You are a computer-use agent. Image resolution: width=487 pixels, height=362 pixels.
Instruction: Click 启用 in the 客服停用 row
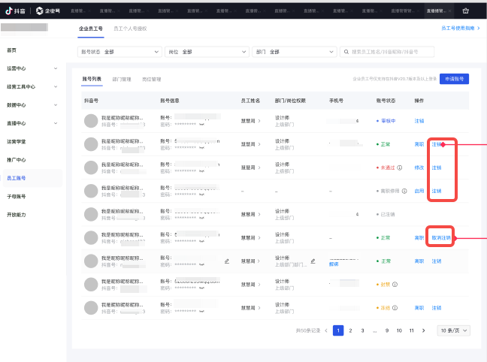point(419,191)
